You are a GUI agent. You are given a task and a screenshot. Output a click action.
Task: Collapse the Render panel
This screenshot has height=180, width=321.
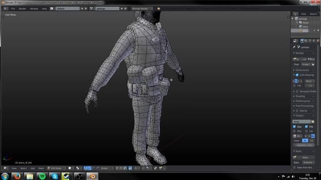tap(299, 53)
